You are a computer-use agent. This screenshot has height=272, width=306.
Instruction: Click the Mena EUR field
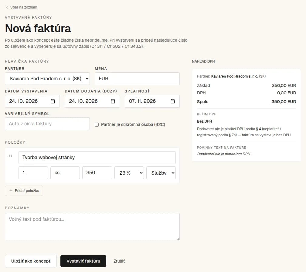point(137,78)
